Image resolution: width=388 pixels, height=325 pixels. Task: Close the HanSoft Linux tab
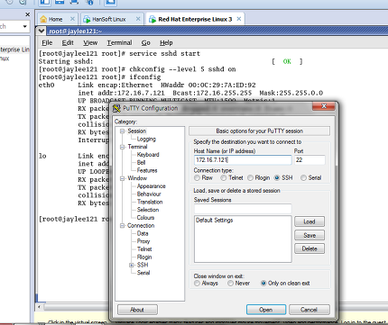pyautogui.click(x=138, y=19)
